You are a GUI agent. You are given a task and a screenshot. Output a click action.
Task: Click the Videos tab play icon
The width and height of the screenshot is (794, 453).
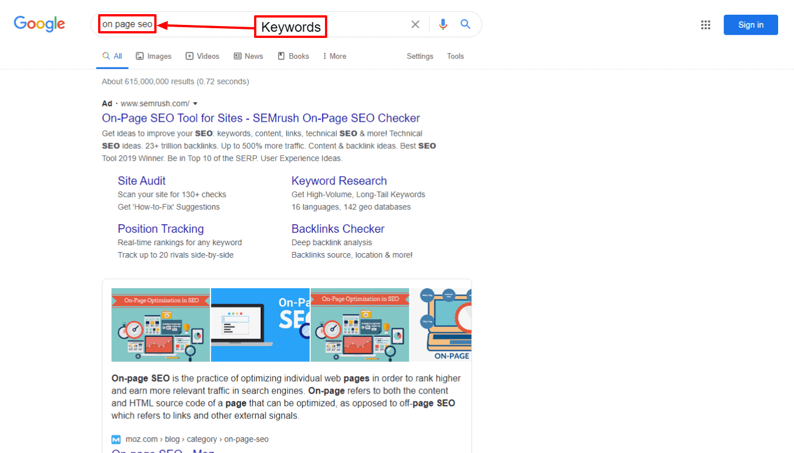pos(189,56)
